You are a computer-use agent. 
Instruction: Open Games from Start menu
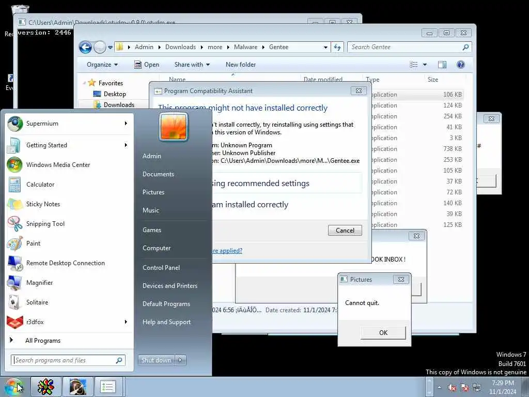(152, 230)
